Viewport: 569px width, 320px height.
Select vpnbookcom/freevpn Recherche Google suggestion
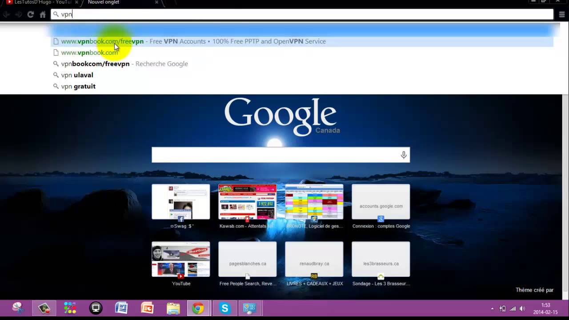302,64
